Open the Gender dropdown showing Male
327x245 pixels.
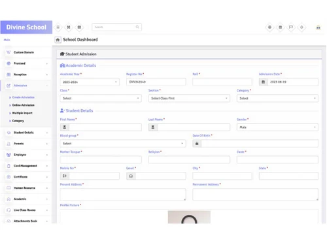277,127
